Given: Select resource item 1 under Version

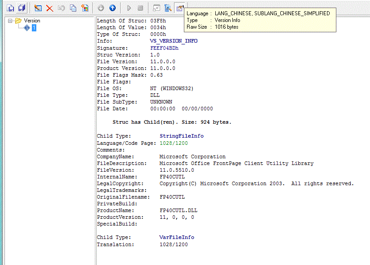Looking at the screenshot, I should [x=34, y=28].
